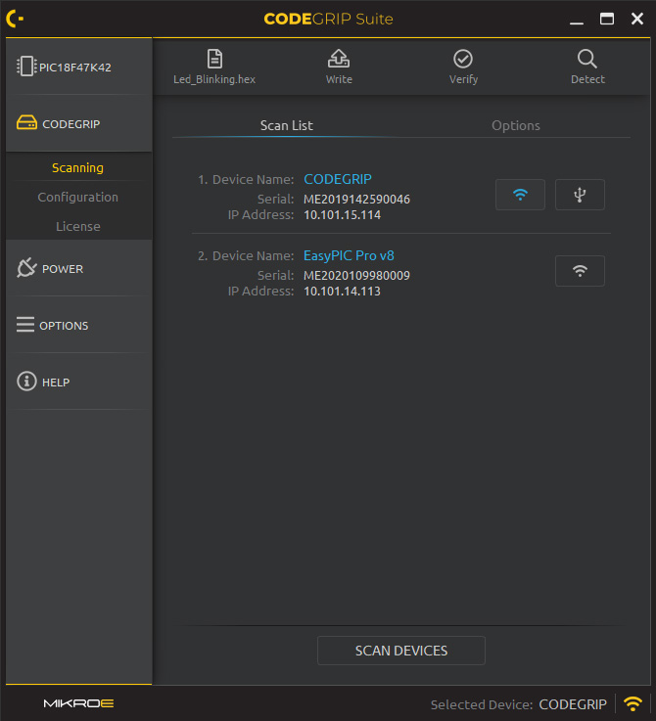Open the Configuration submenu item
The height and width of the screenshot is (721, 656).
point(77,197)
